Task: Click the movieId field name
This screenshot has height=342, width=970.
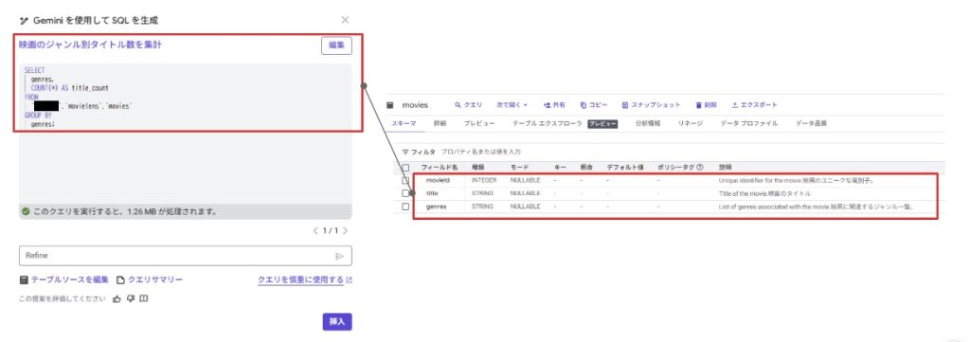Action: pyautogui.click(x=438, y=181)
